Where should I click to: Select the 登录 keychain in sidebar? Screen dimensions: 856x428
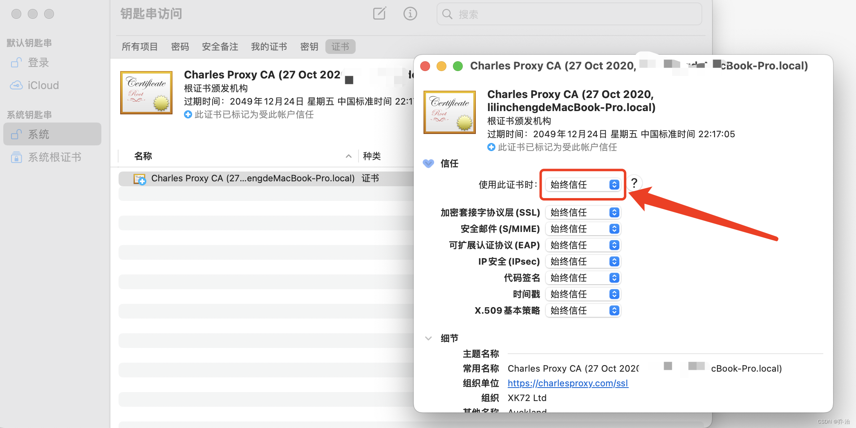(52, 62)
